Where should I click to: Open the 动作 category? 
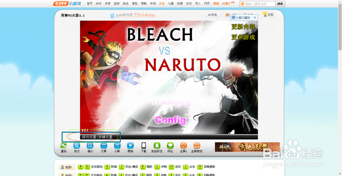pyautogui.click(x=98, y=3)
